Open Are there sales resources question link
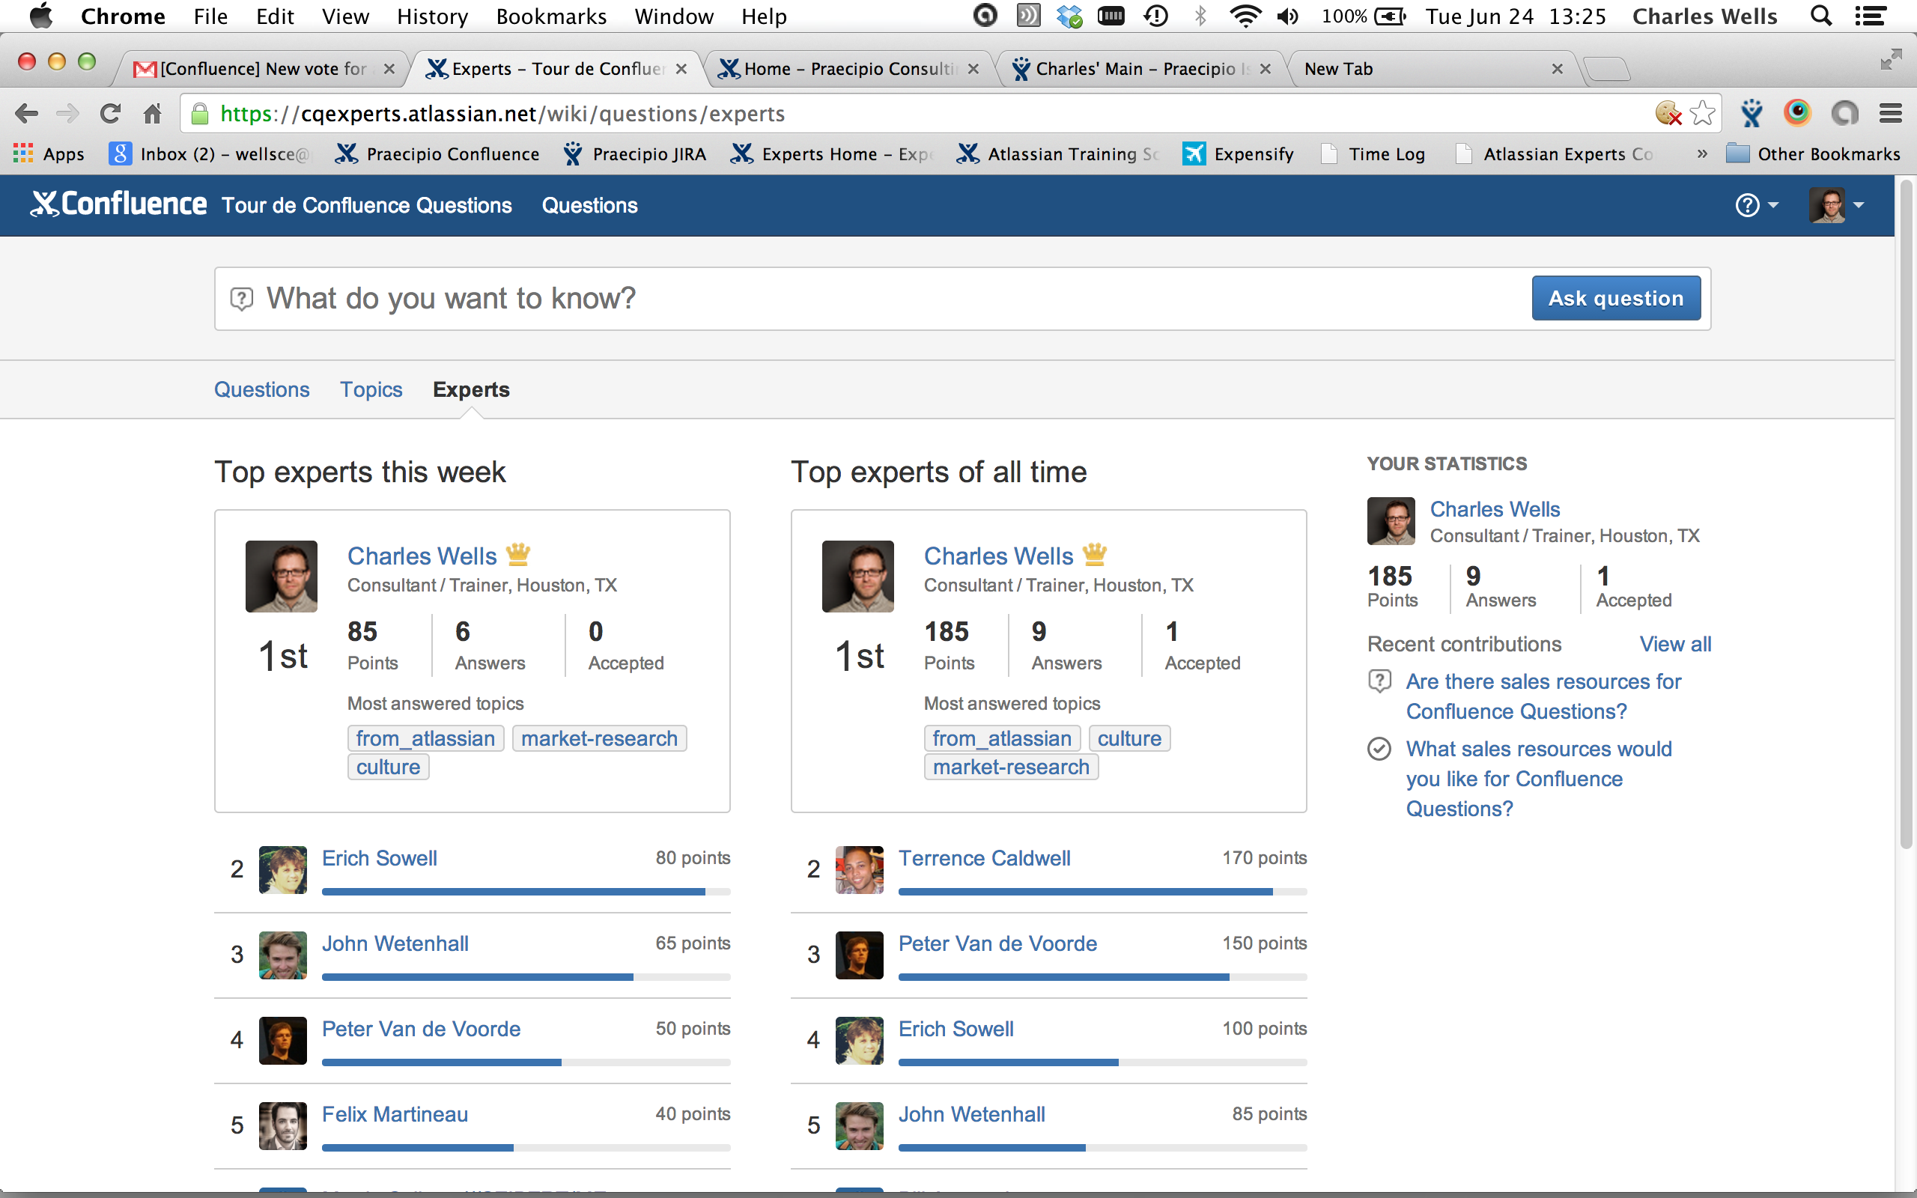 pos(1543,696)
